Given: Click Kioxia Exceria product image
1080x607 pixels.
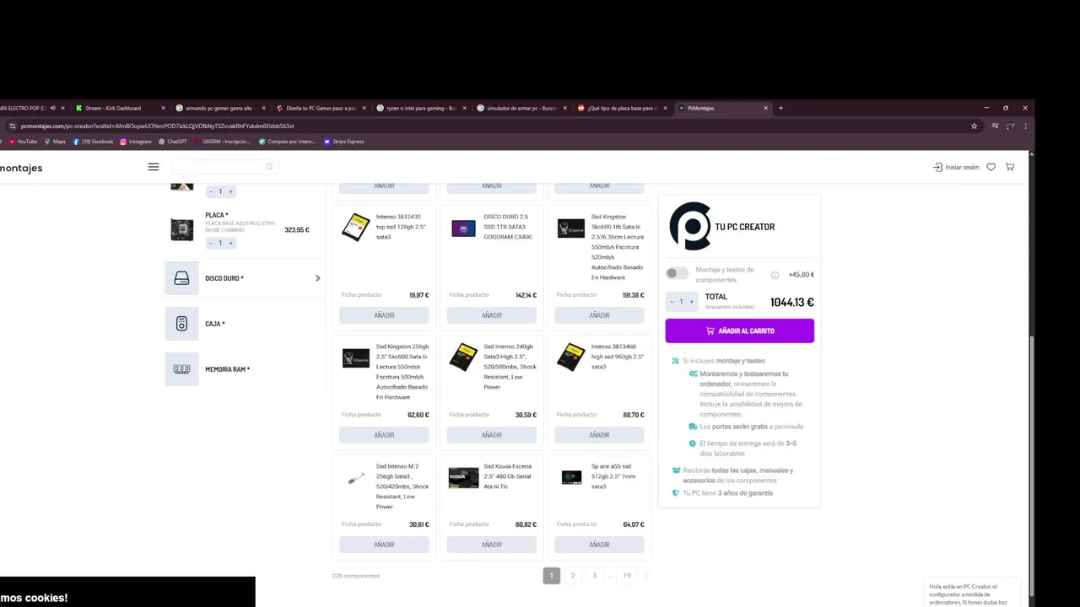Looking at the screenshot, I should coord(463,478).
